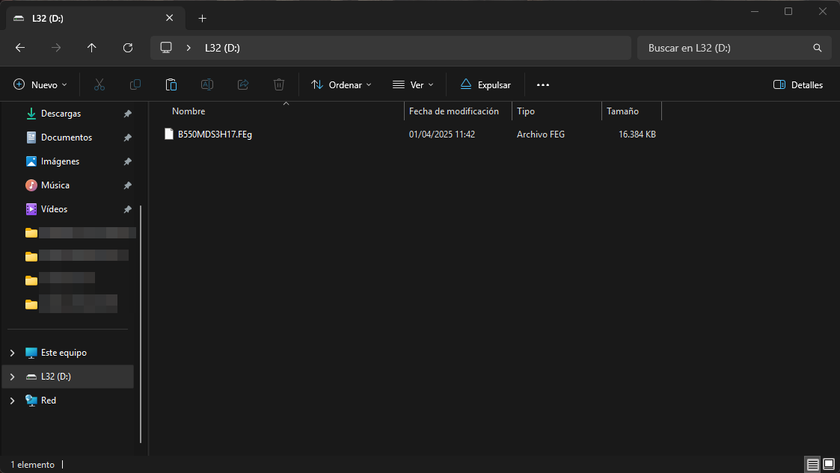Click the Rename icon in toolbar

coord(207,85)
